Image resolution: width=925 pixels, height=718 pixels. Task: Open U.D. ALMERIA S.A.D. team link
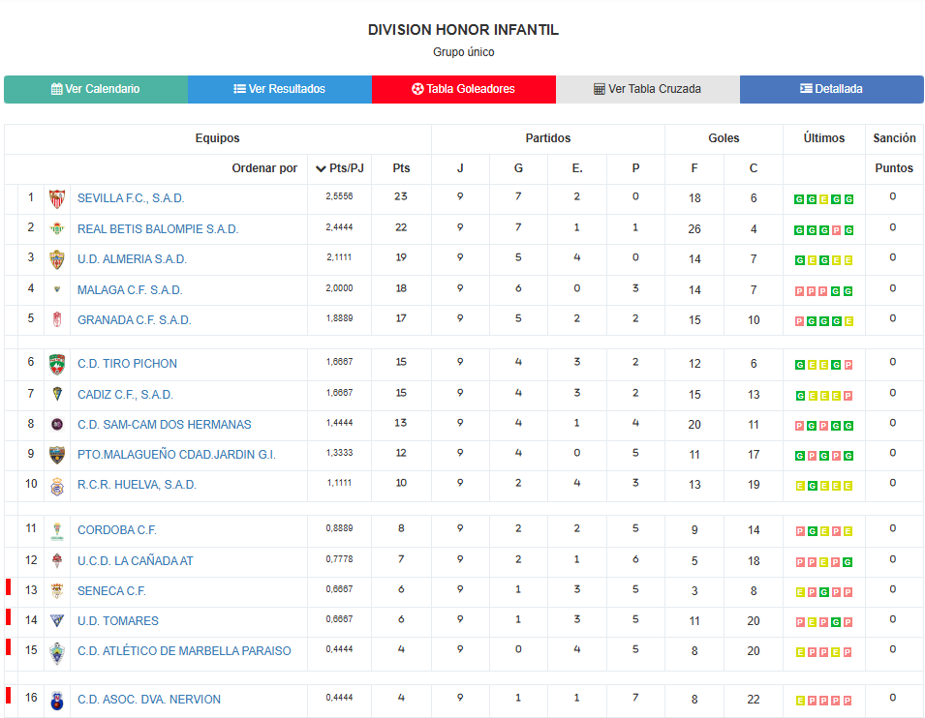132,259
